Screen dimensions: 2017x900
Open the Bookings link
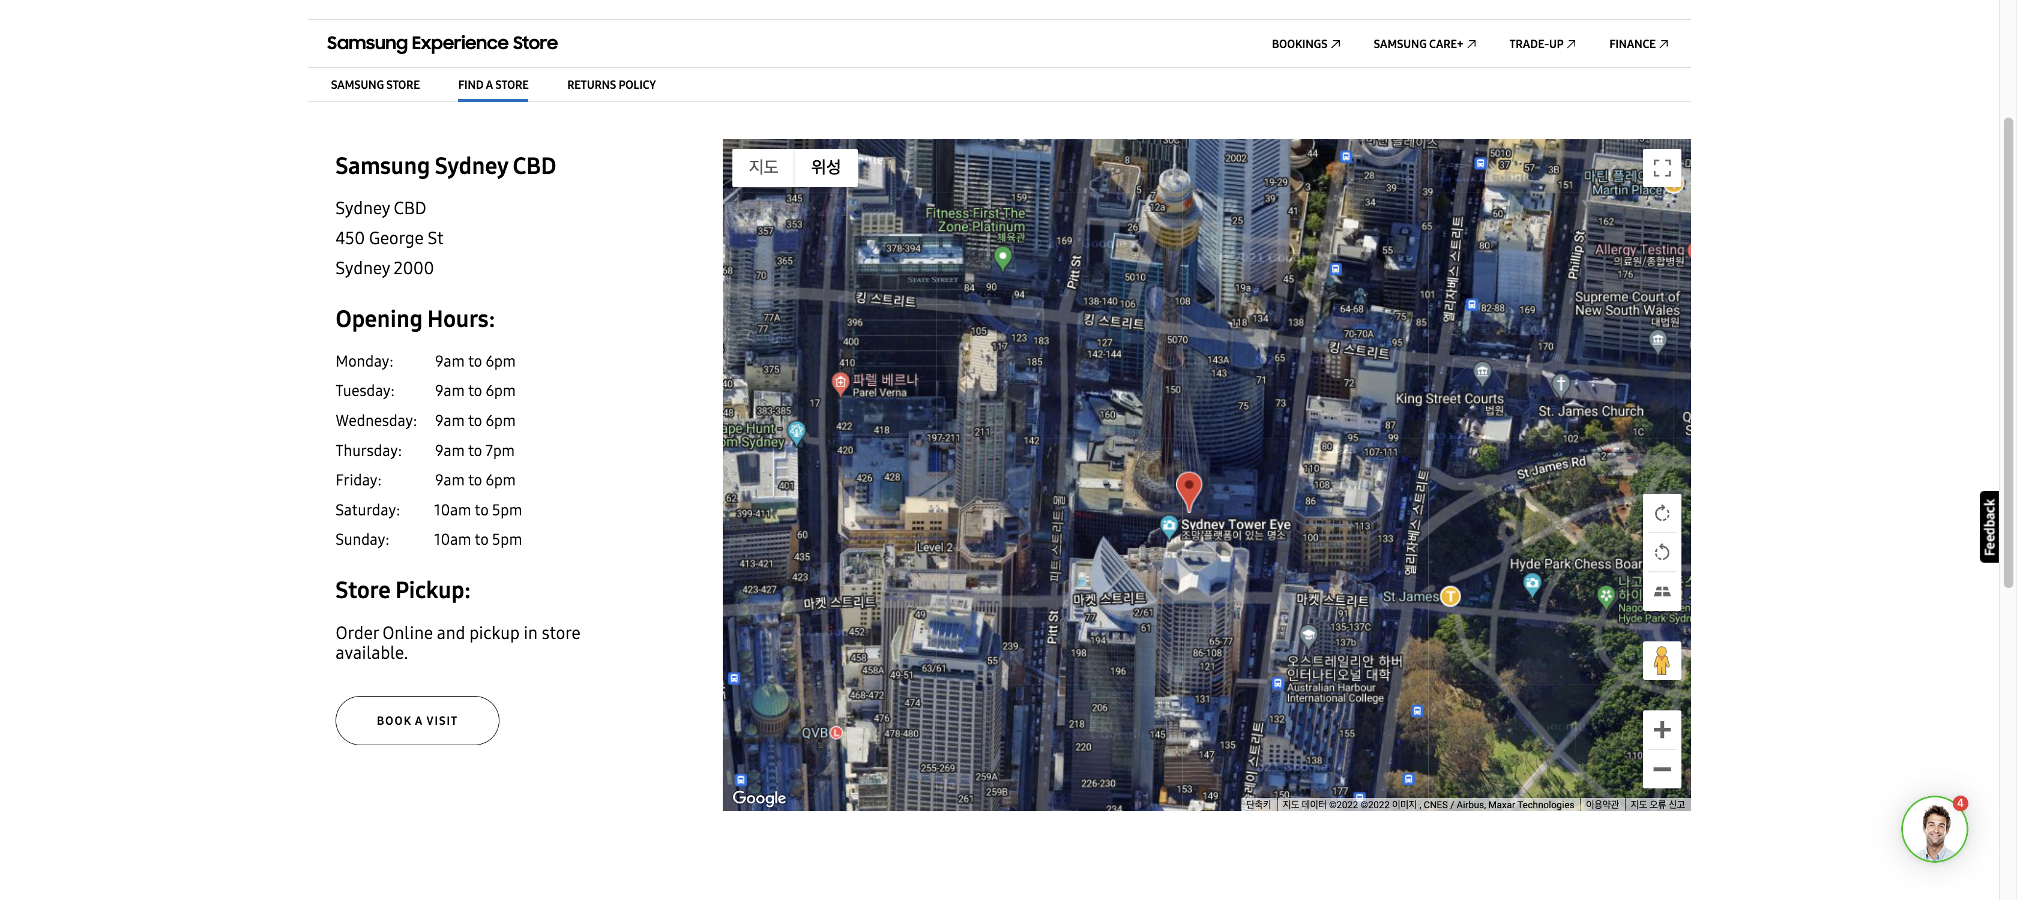coord(1305,44)
